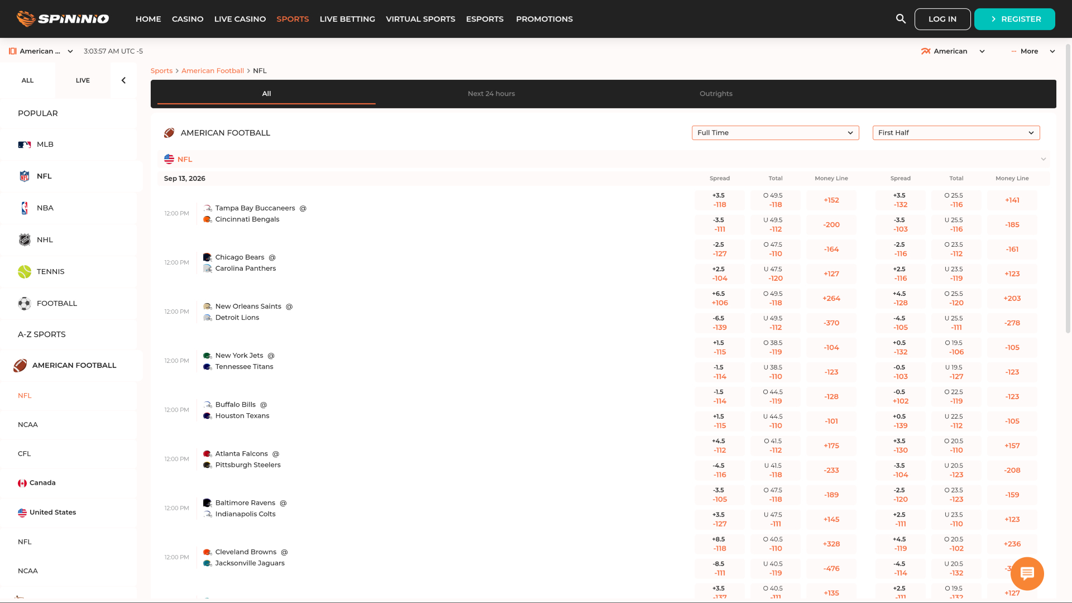Select Tampa Bay Buccaneers +152 money line
The image size is (1072, 603).
point(831,200)
